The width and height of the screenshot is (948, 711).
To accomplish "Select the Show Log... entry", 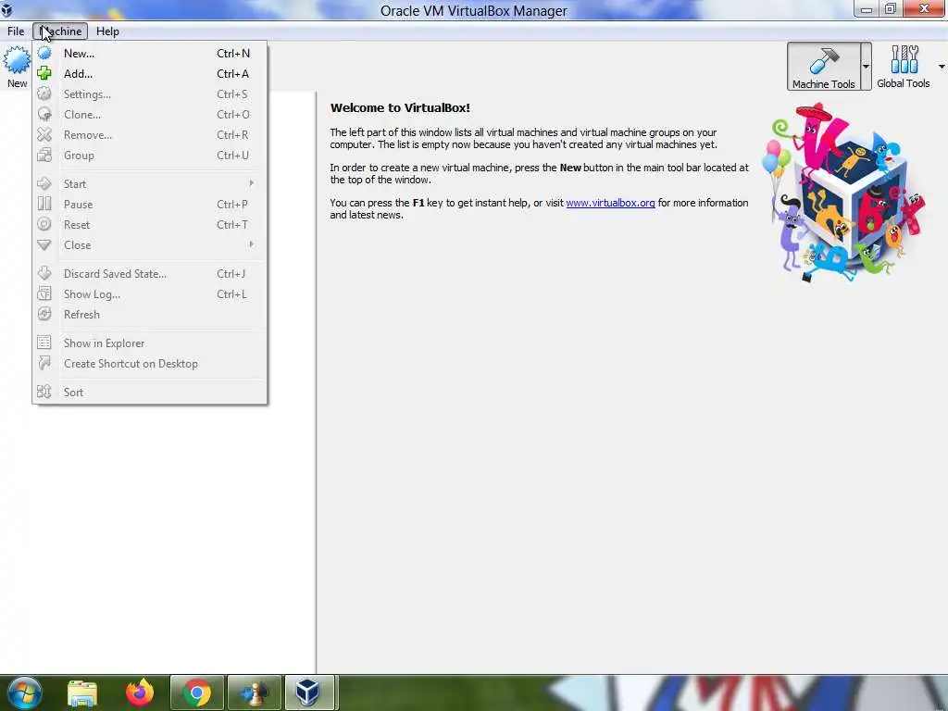I will 149,293.
